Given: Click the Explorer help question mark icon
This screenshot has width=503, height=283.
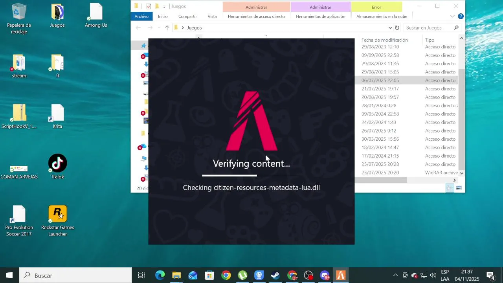Looking at the screenshot, I should click(x=461, y=17).
